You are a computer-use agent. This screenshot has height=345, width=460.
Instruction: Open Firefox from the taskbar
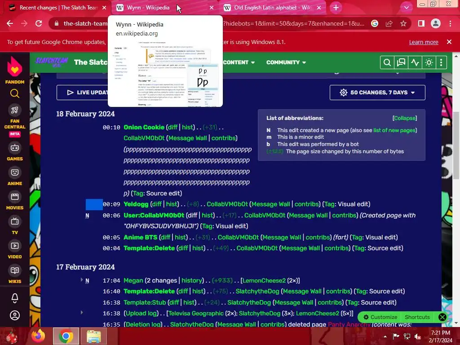pos(39,336)
